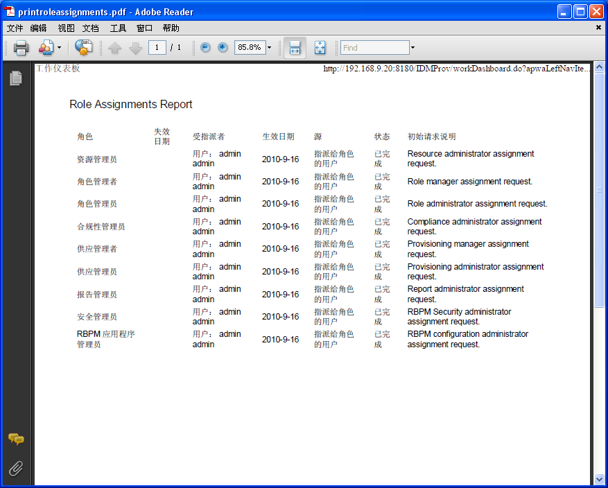Viewport: 608px width, 488px height.
Task: Click the scrollbar up arrow
Action: 599,67
